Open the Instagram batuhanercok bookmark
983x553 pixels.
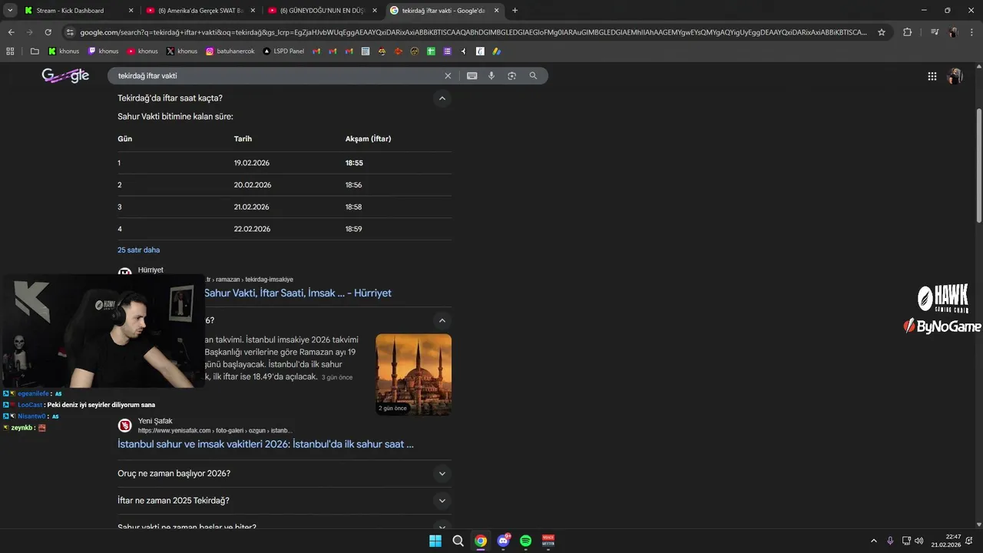point(230,51)
